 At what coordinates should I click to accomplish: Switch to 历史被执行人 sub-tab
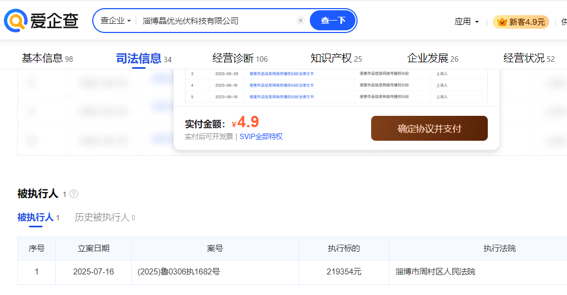(105, 218)
